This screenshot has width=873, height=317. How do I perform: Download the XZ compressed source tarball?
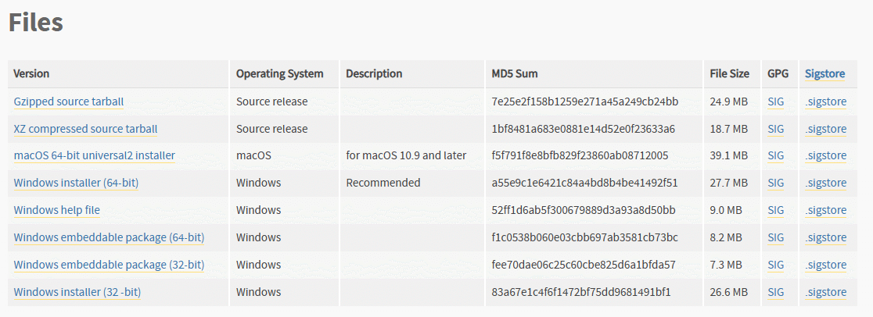86,129
